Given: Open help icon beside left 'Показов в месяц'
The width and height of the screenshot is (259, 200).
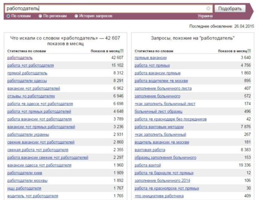Looking at the screenshot, I should tap(122, 51).
